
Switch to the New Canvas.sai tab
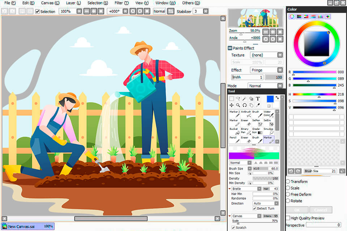28,226
